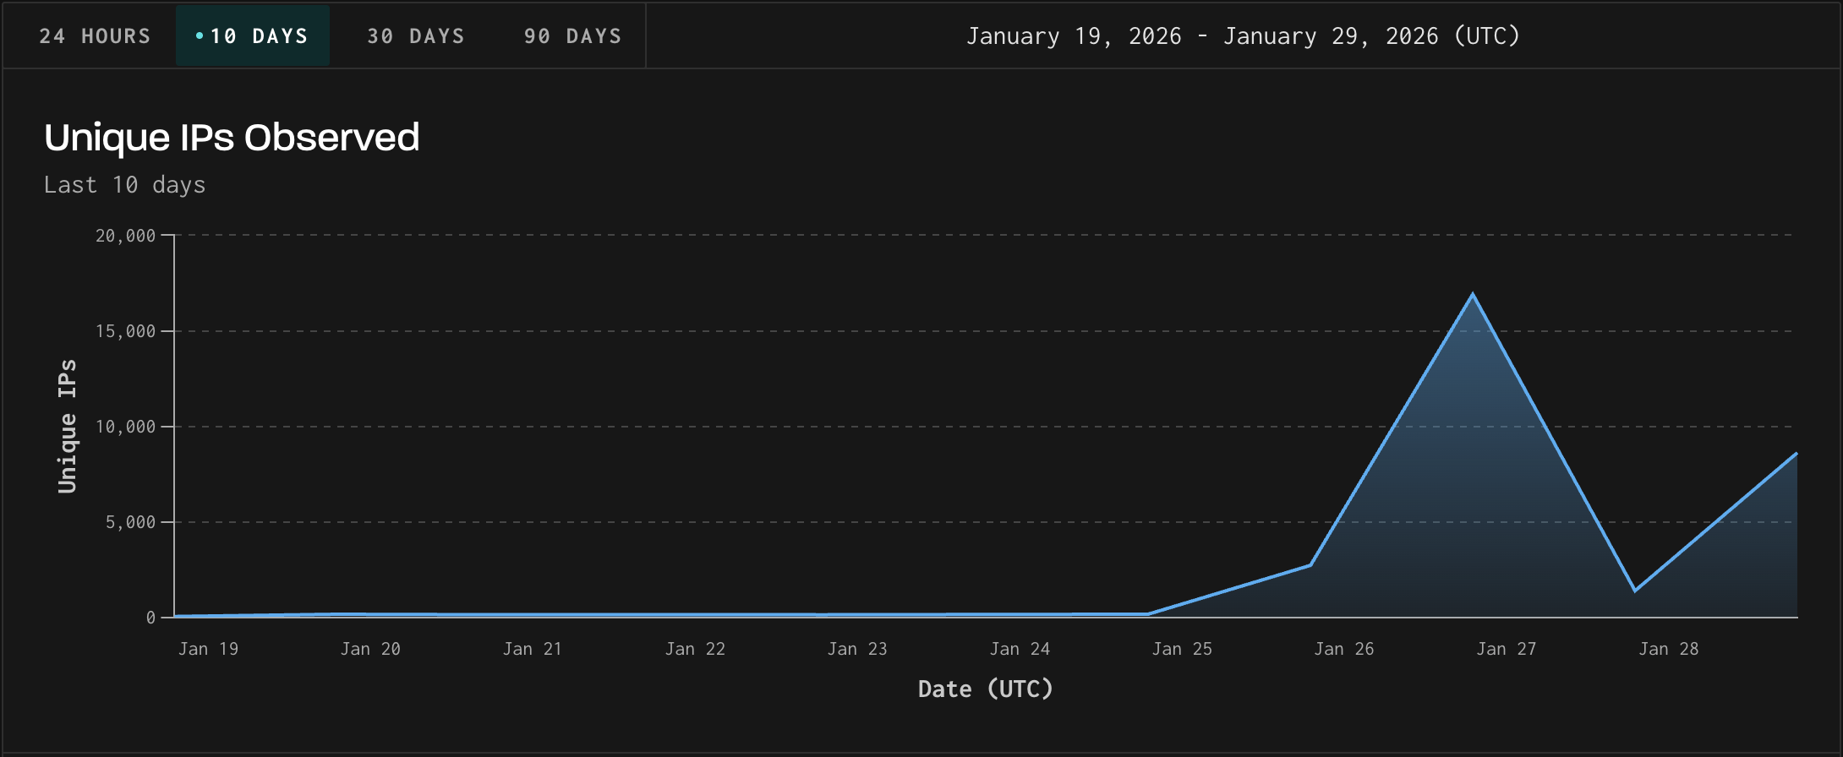1843x757 pixels.
Task: Click the Unique IPs Observed chart title
Action: (232, 138)
